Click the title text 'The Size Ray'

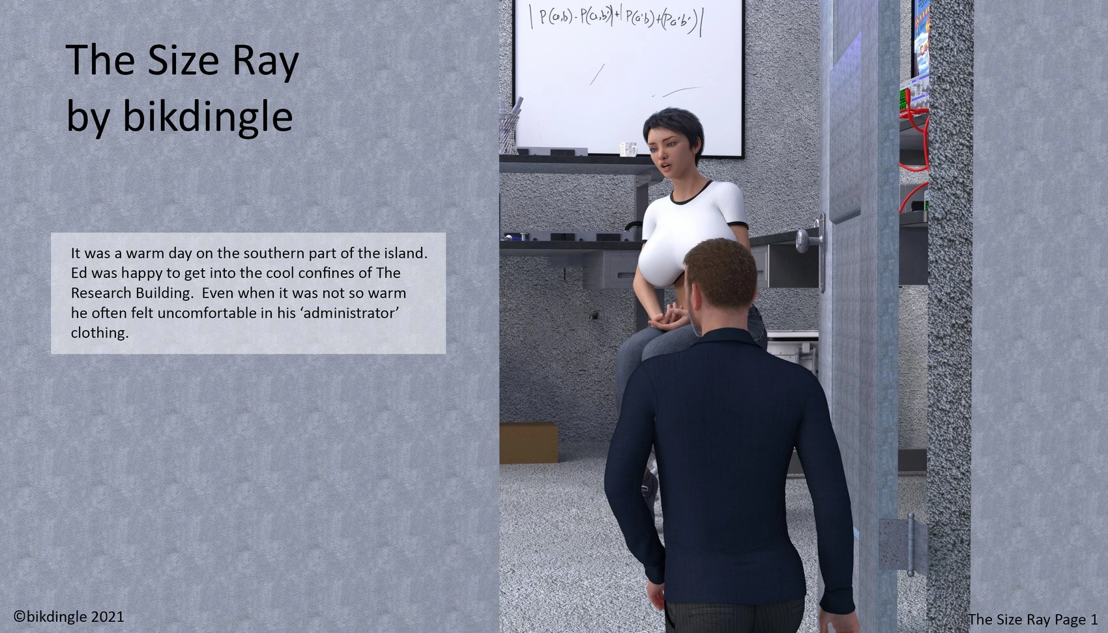[x=182, y=61]
